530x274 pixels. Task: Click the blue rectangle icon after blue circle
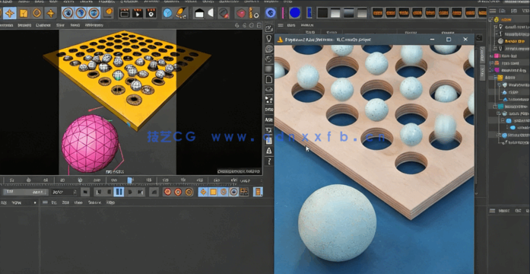pos(309,13)
